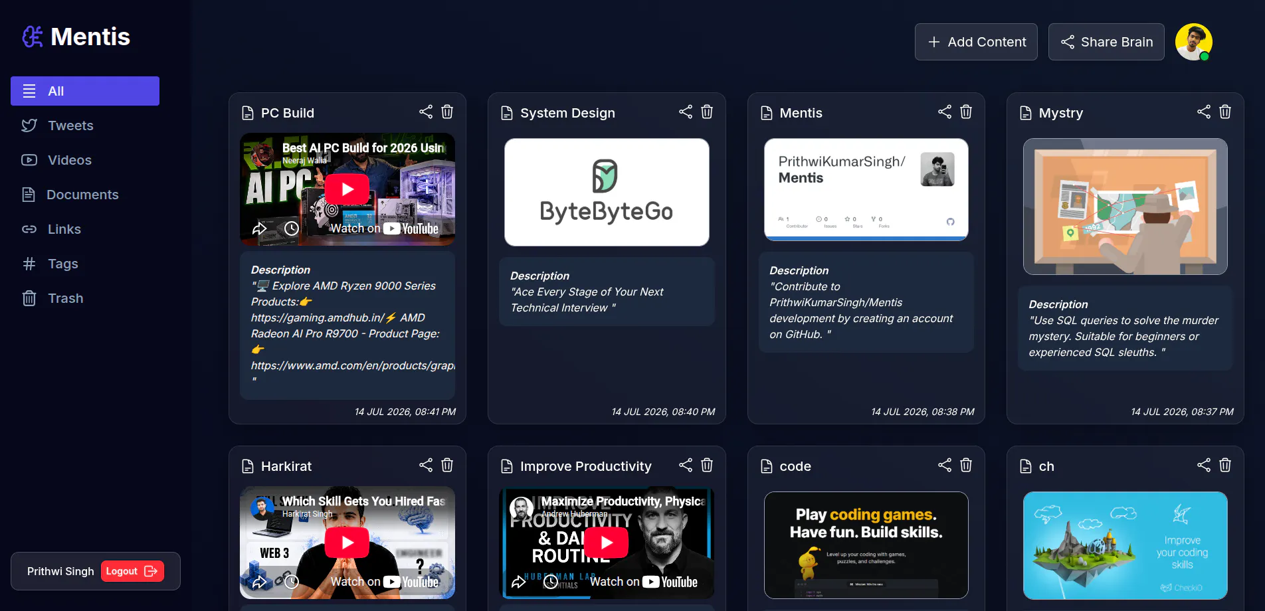Screen dimensions: 1265x611
Task: Share the System Design card
Action: (686, 112)
